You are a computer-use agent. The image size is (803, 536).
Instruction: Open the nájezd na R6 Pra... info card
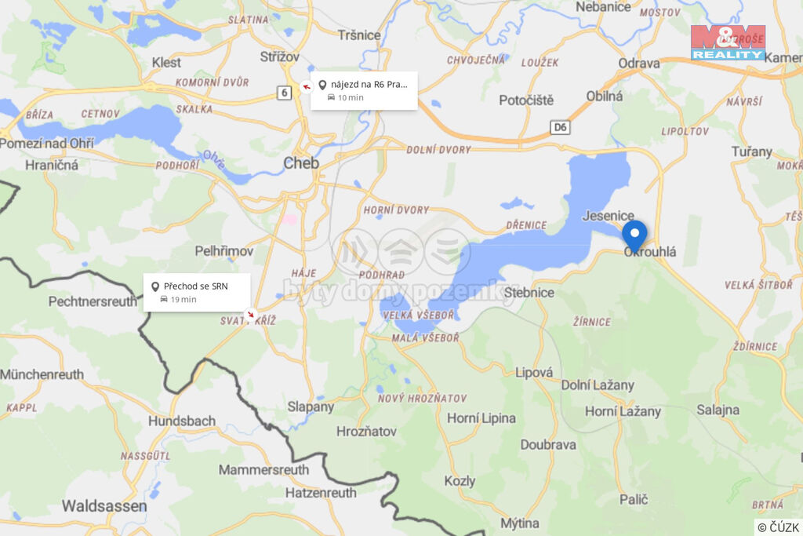click(364, 91)
